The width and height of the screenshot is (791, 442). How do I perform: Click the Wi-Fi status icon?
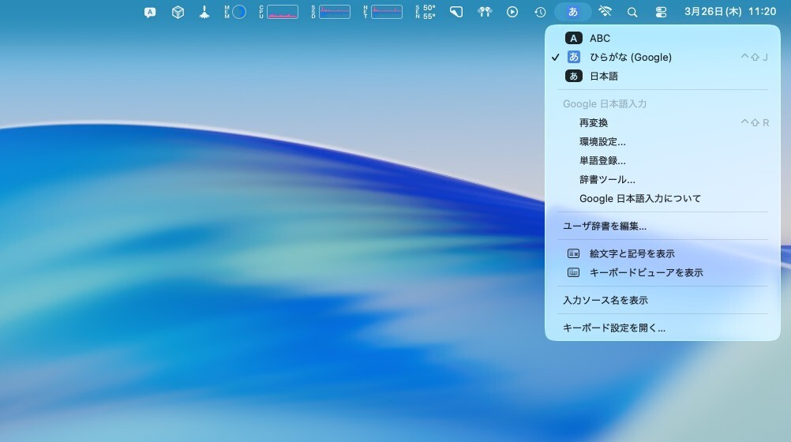(x=605, y=12)
